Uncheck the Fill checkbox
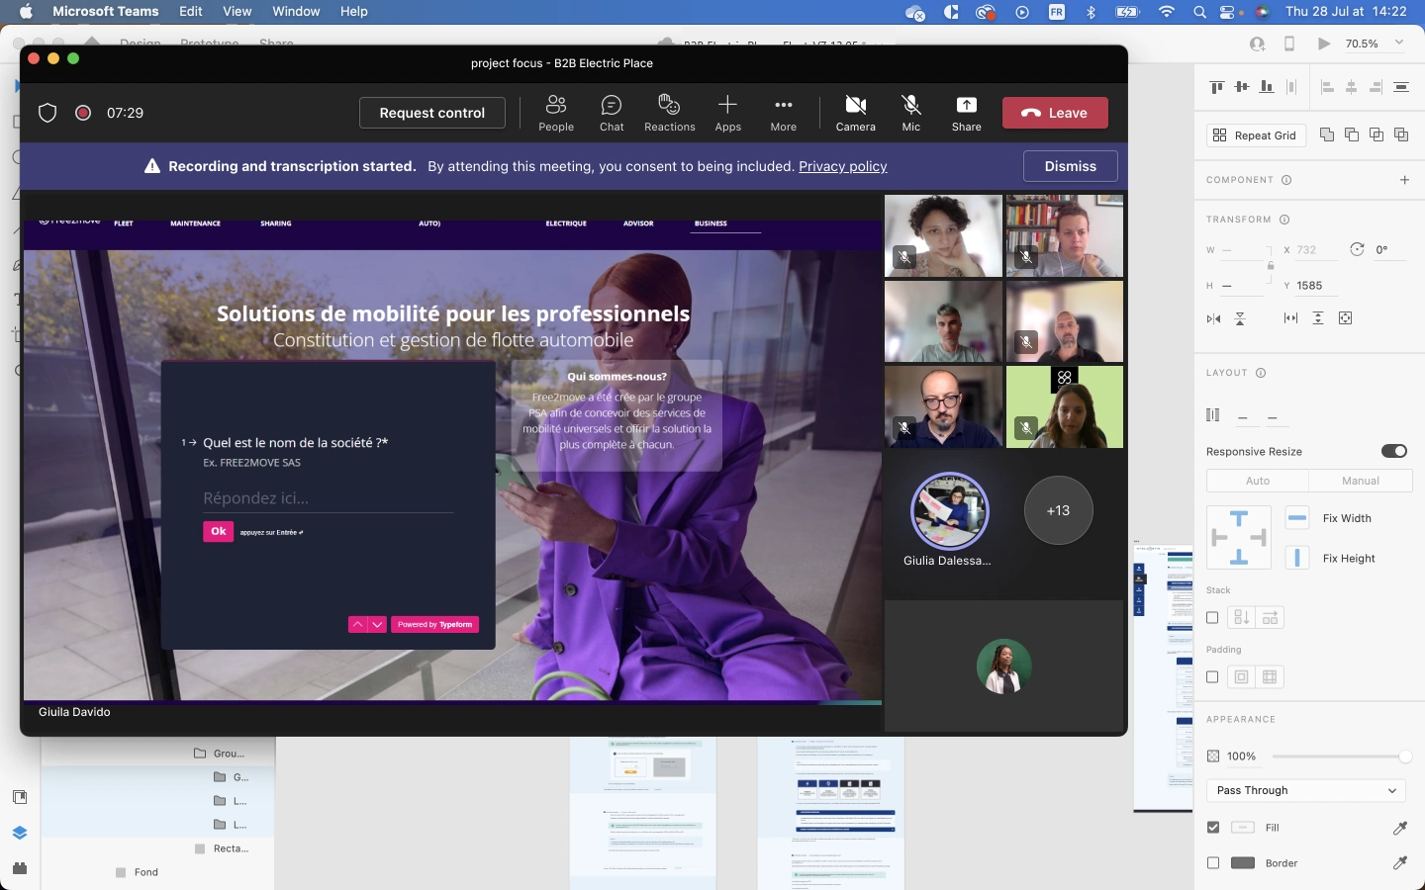The width and height of the screenshot is (1425, 890). click(1213, 828)
